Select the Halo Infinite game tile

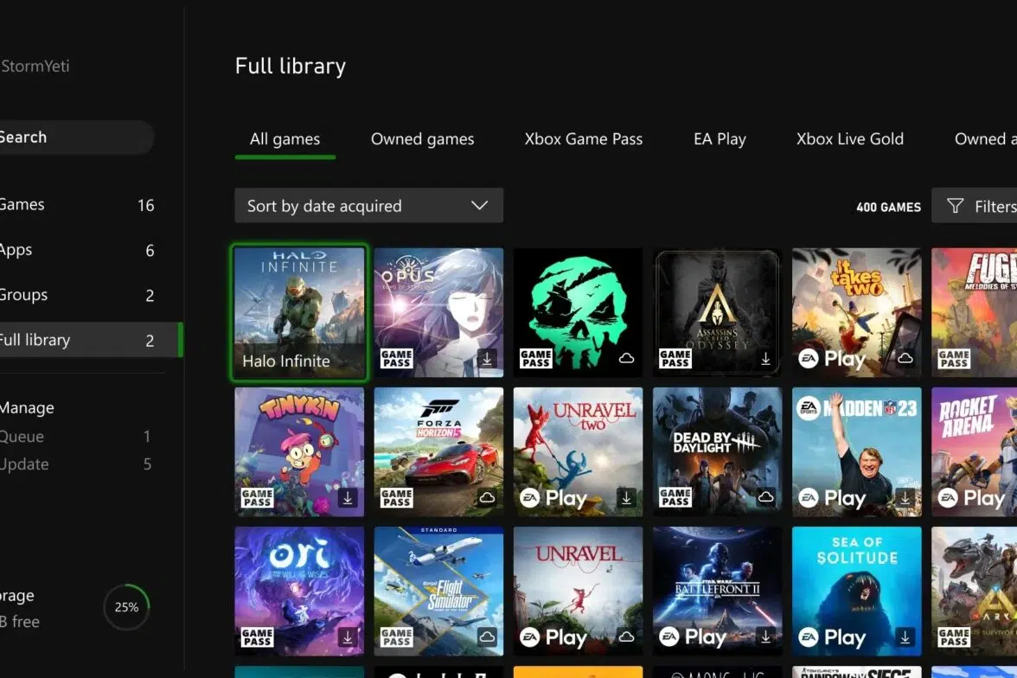[299, 313]
